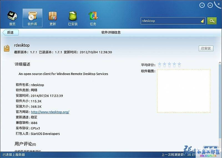222x158 pixels.
Task: Minimize the software center window
Action: coord(210,5)
